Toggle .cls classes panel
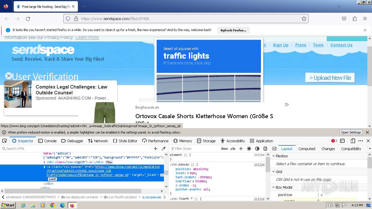 pos(233,149)
